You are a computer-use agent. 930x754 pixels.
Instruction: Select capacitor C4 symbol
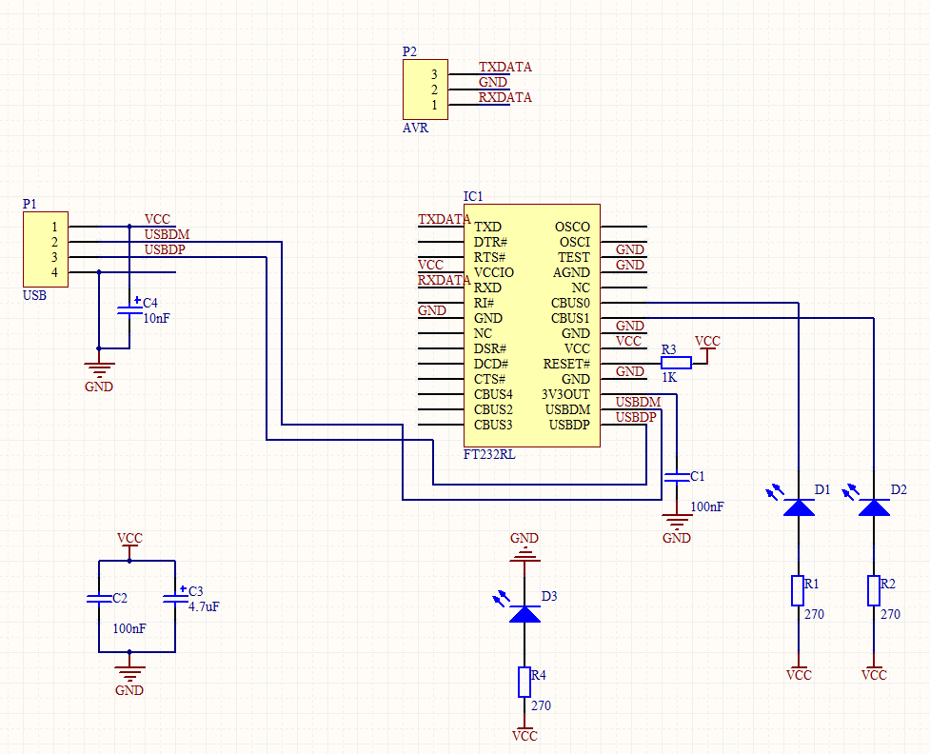129,309
